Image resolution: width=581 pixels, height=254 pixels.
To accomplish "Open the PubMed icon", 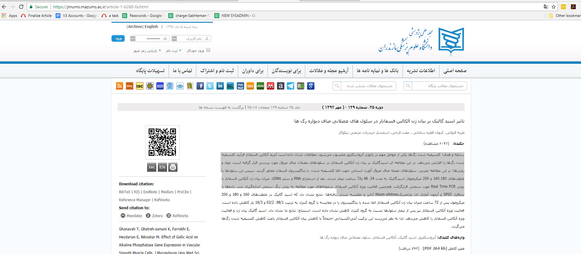I will [240, 86].
